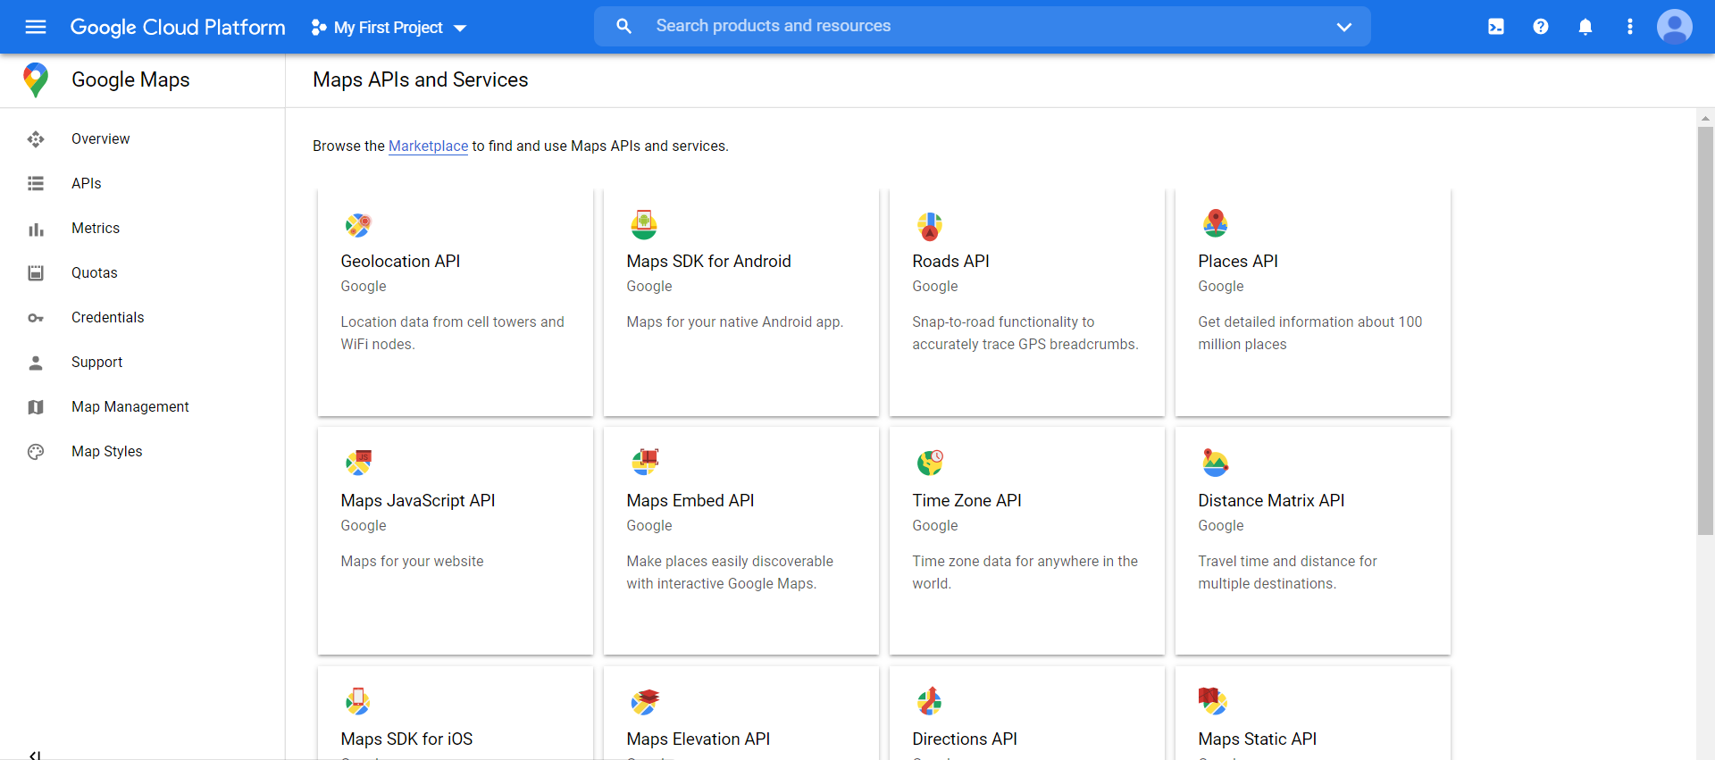
Task: Open the Distance Matrix API title
Action: coord(1271,500)
